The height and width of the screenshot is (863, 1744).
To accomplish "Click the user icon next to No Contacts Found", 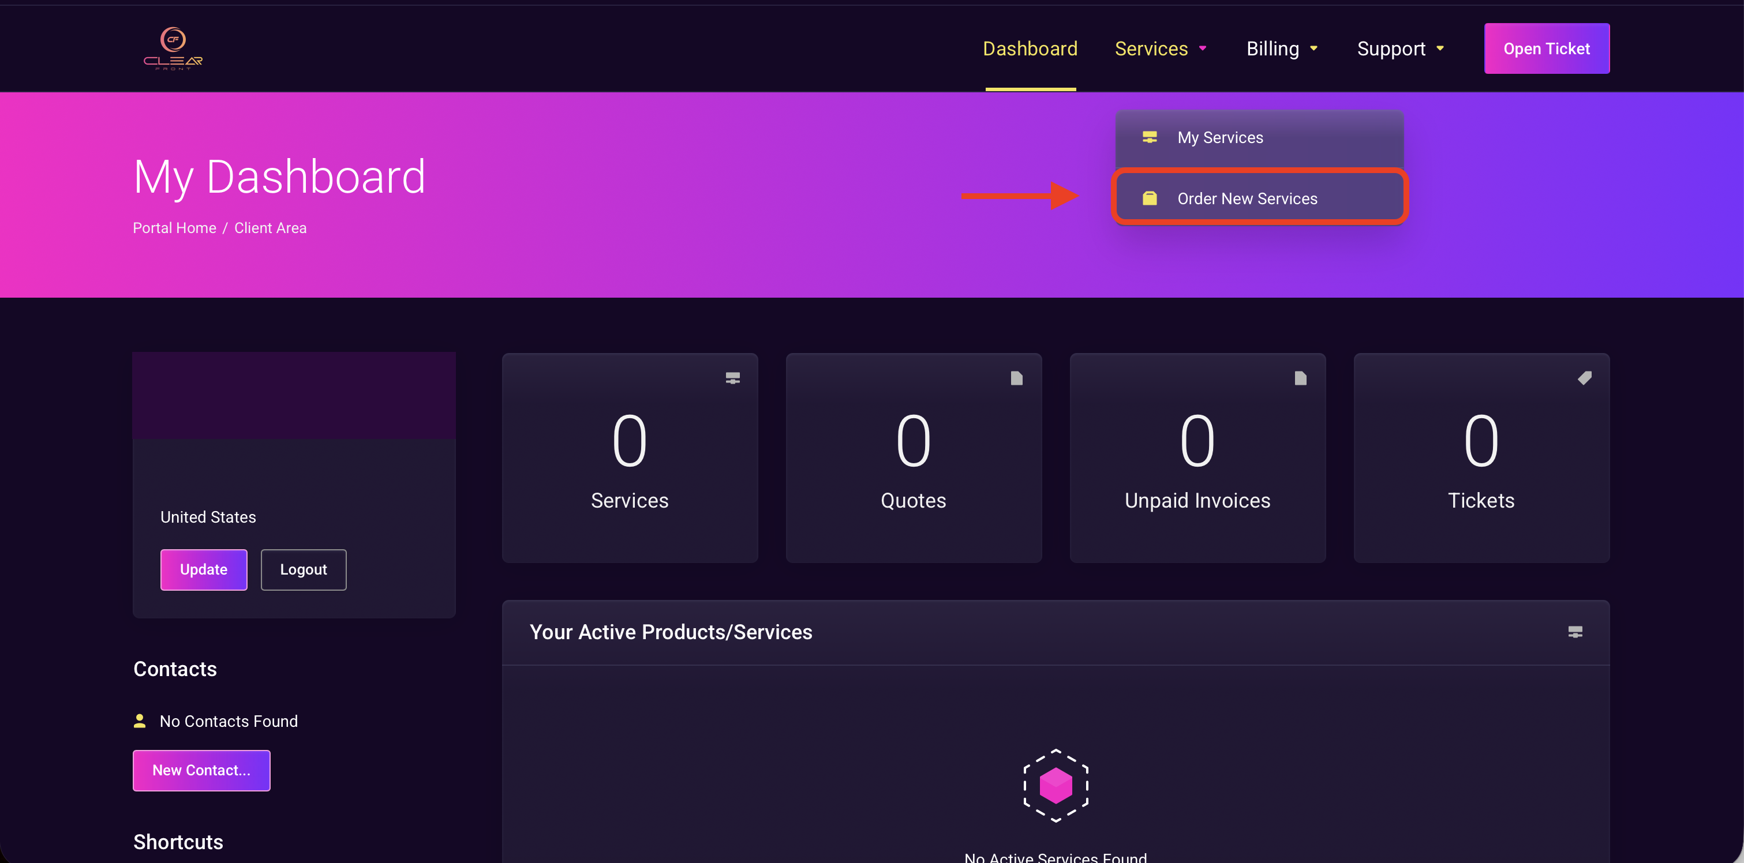I will (140, 721).
